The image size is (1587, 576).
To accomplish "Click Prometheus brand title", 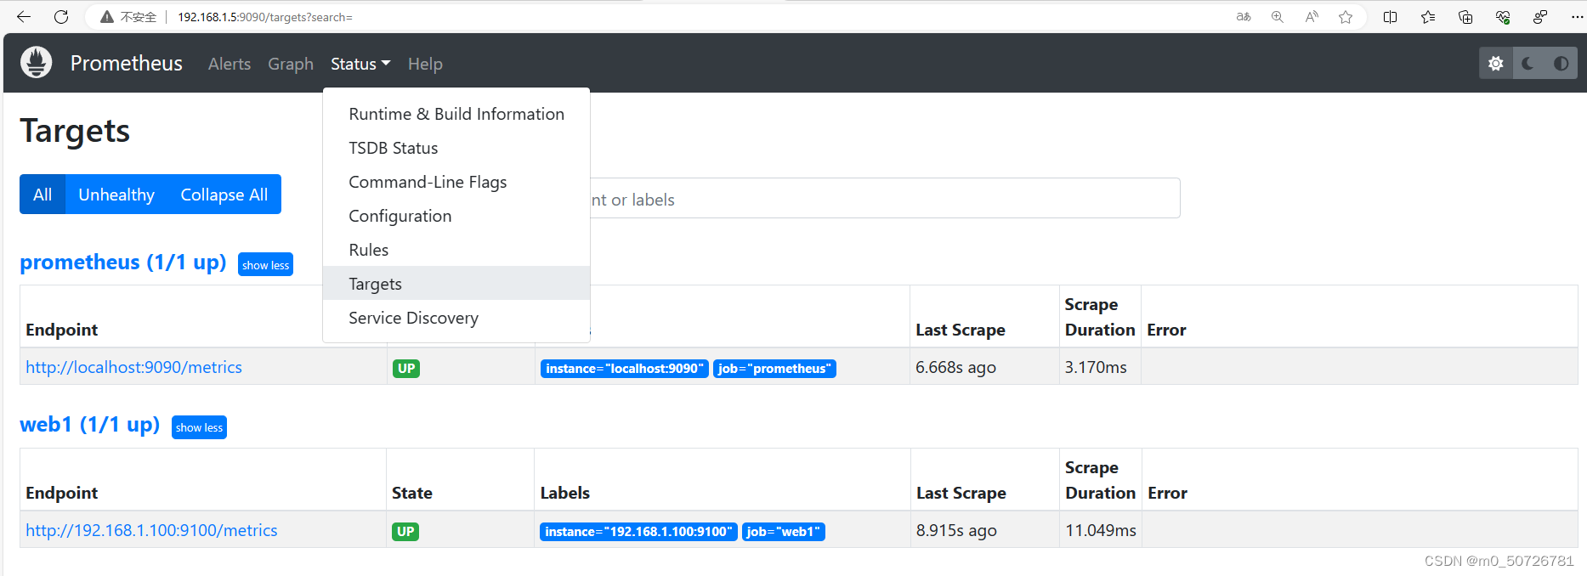I will (x=127, y=63).
